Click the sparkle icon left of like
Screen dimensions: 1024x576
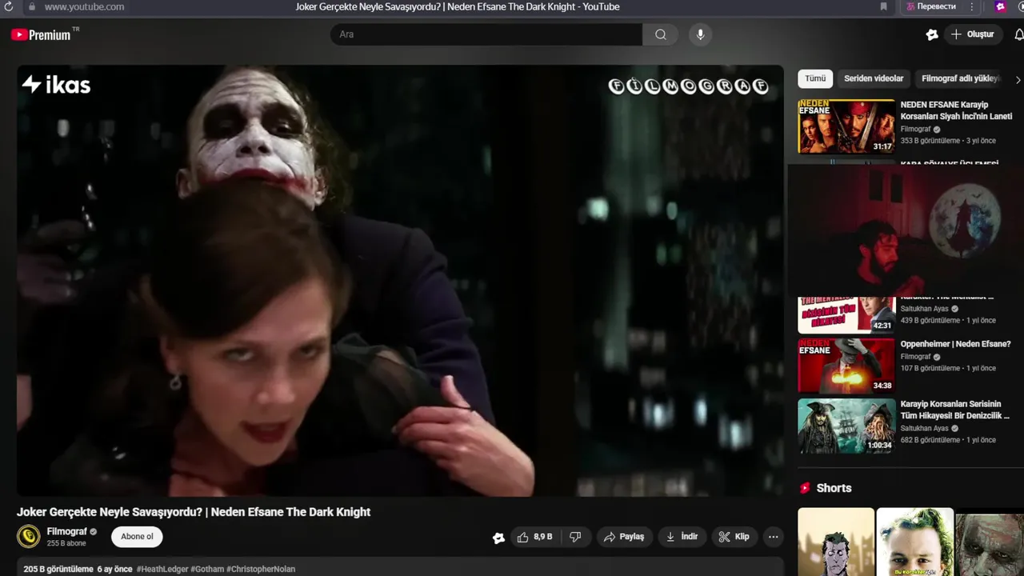498,538
